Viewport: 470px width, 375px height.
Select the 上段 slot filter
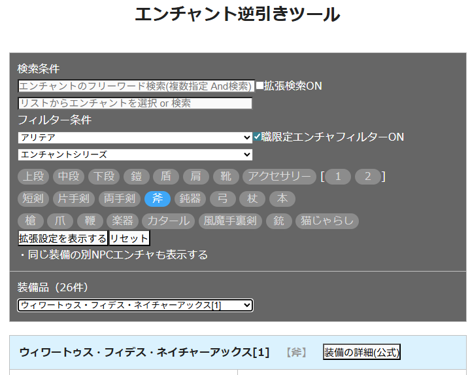pyautogui.click(x=33, y=177)
